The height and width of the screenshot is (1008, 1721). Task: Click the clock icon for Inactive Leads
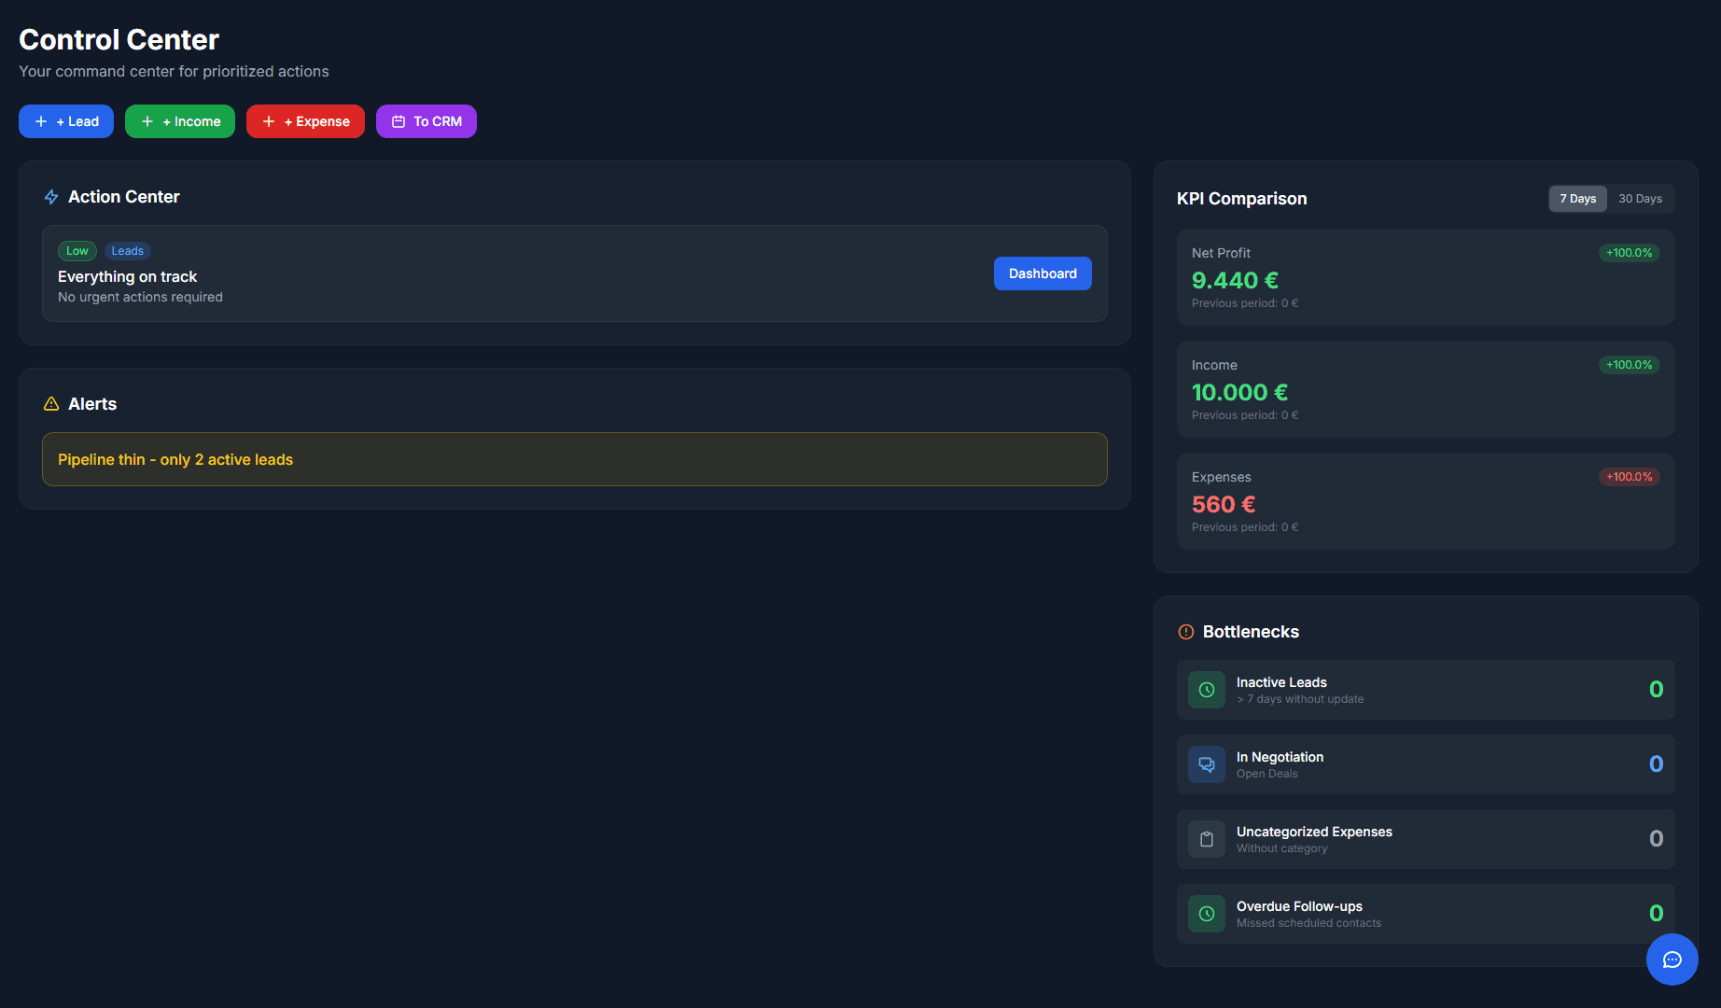(x=1206, y=689)
